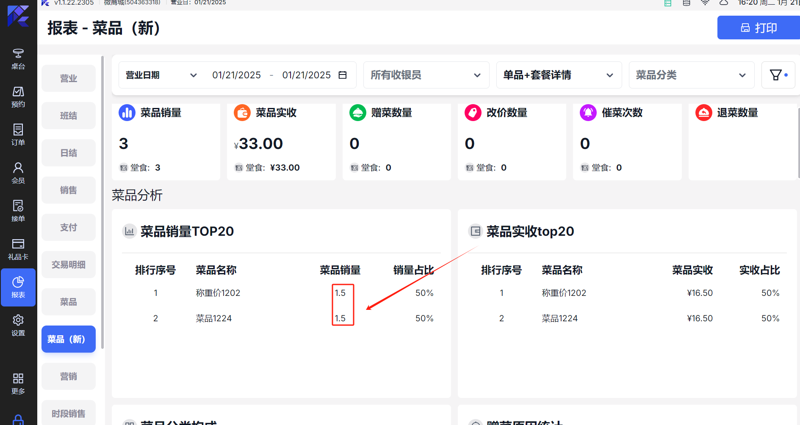Click 称重价1202 in 菜品实收top20 table
The width and height of the screenshot is (800, 425).
(564, 293)
